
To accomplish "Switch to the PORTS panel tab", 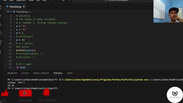I will click(70, 73).
